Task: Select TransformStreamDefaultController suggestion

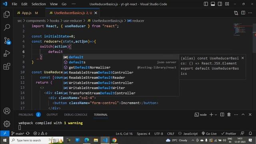Action: click(121, 93)
